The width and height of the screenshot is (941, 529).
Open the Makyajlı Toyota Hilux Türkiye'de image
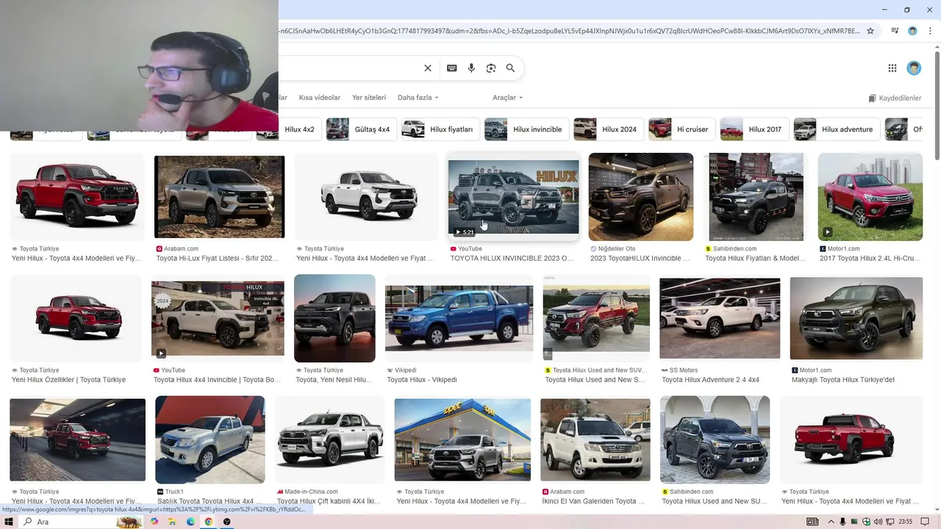[856, 318]
